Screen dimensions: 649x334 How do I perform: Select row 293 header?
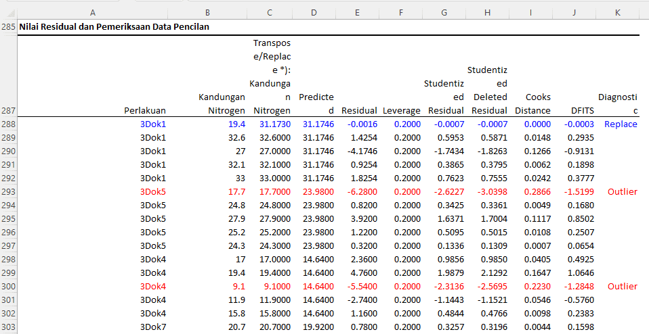coord(9,192)
